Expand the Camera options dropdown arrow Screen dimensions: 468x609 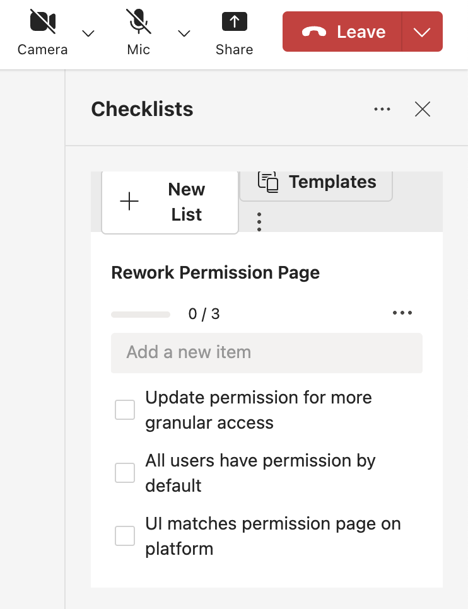[x=88, y=33]
